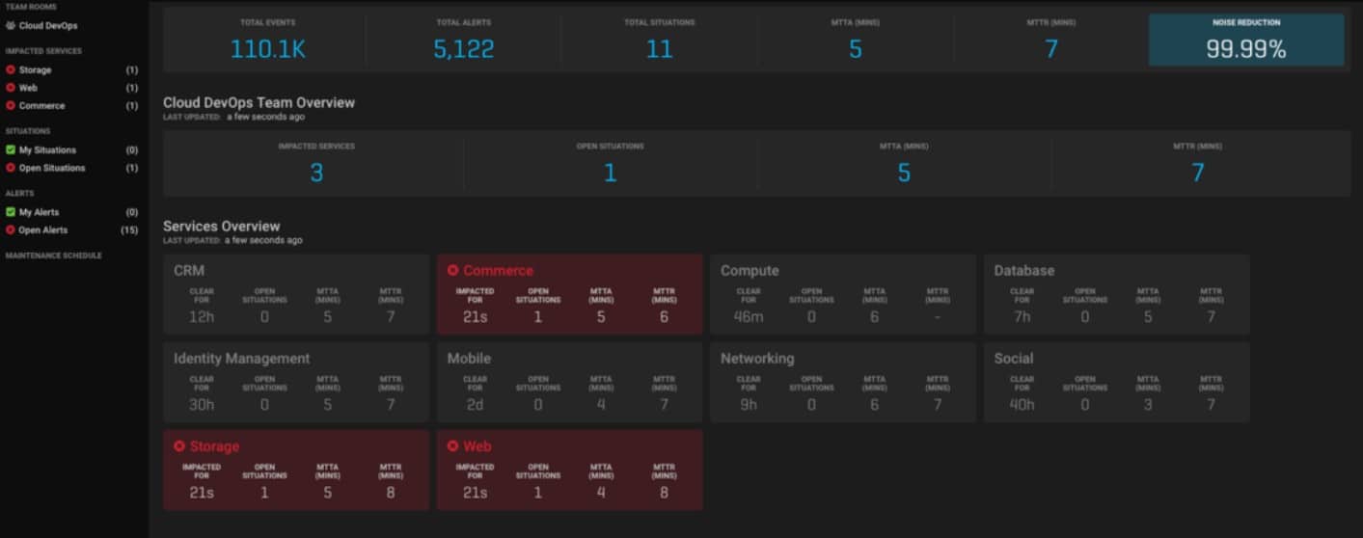This screenshot has width=1363, height=538.
Task: Open the Identity Management service card title
Action: coord(242,359)
